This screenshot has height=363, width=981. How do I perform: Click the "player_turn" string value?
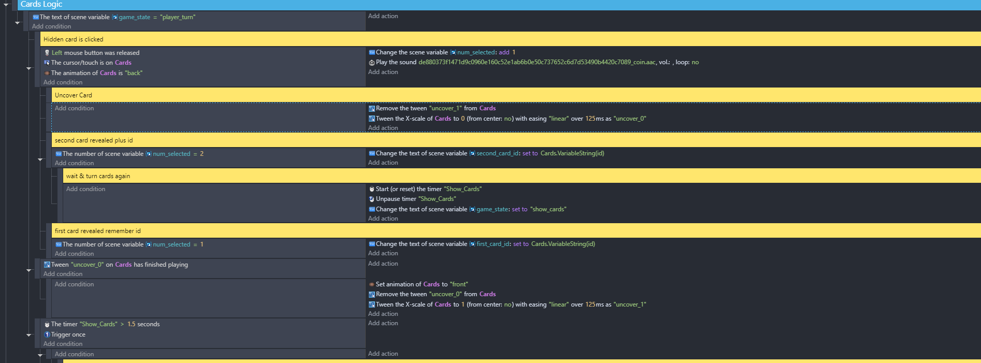(x=178, y=17)
